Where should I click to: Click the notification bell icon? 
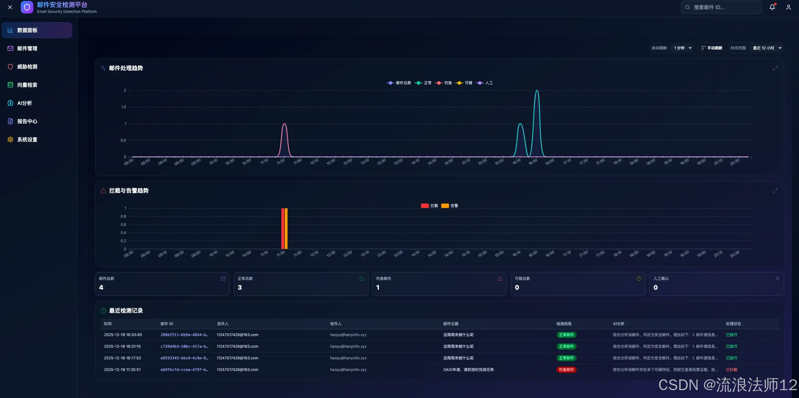pos(772,7)
